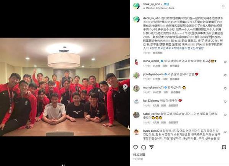Like yolohyunbeom comment heart

pyautogui.click(x=225, y=75)
